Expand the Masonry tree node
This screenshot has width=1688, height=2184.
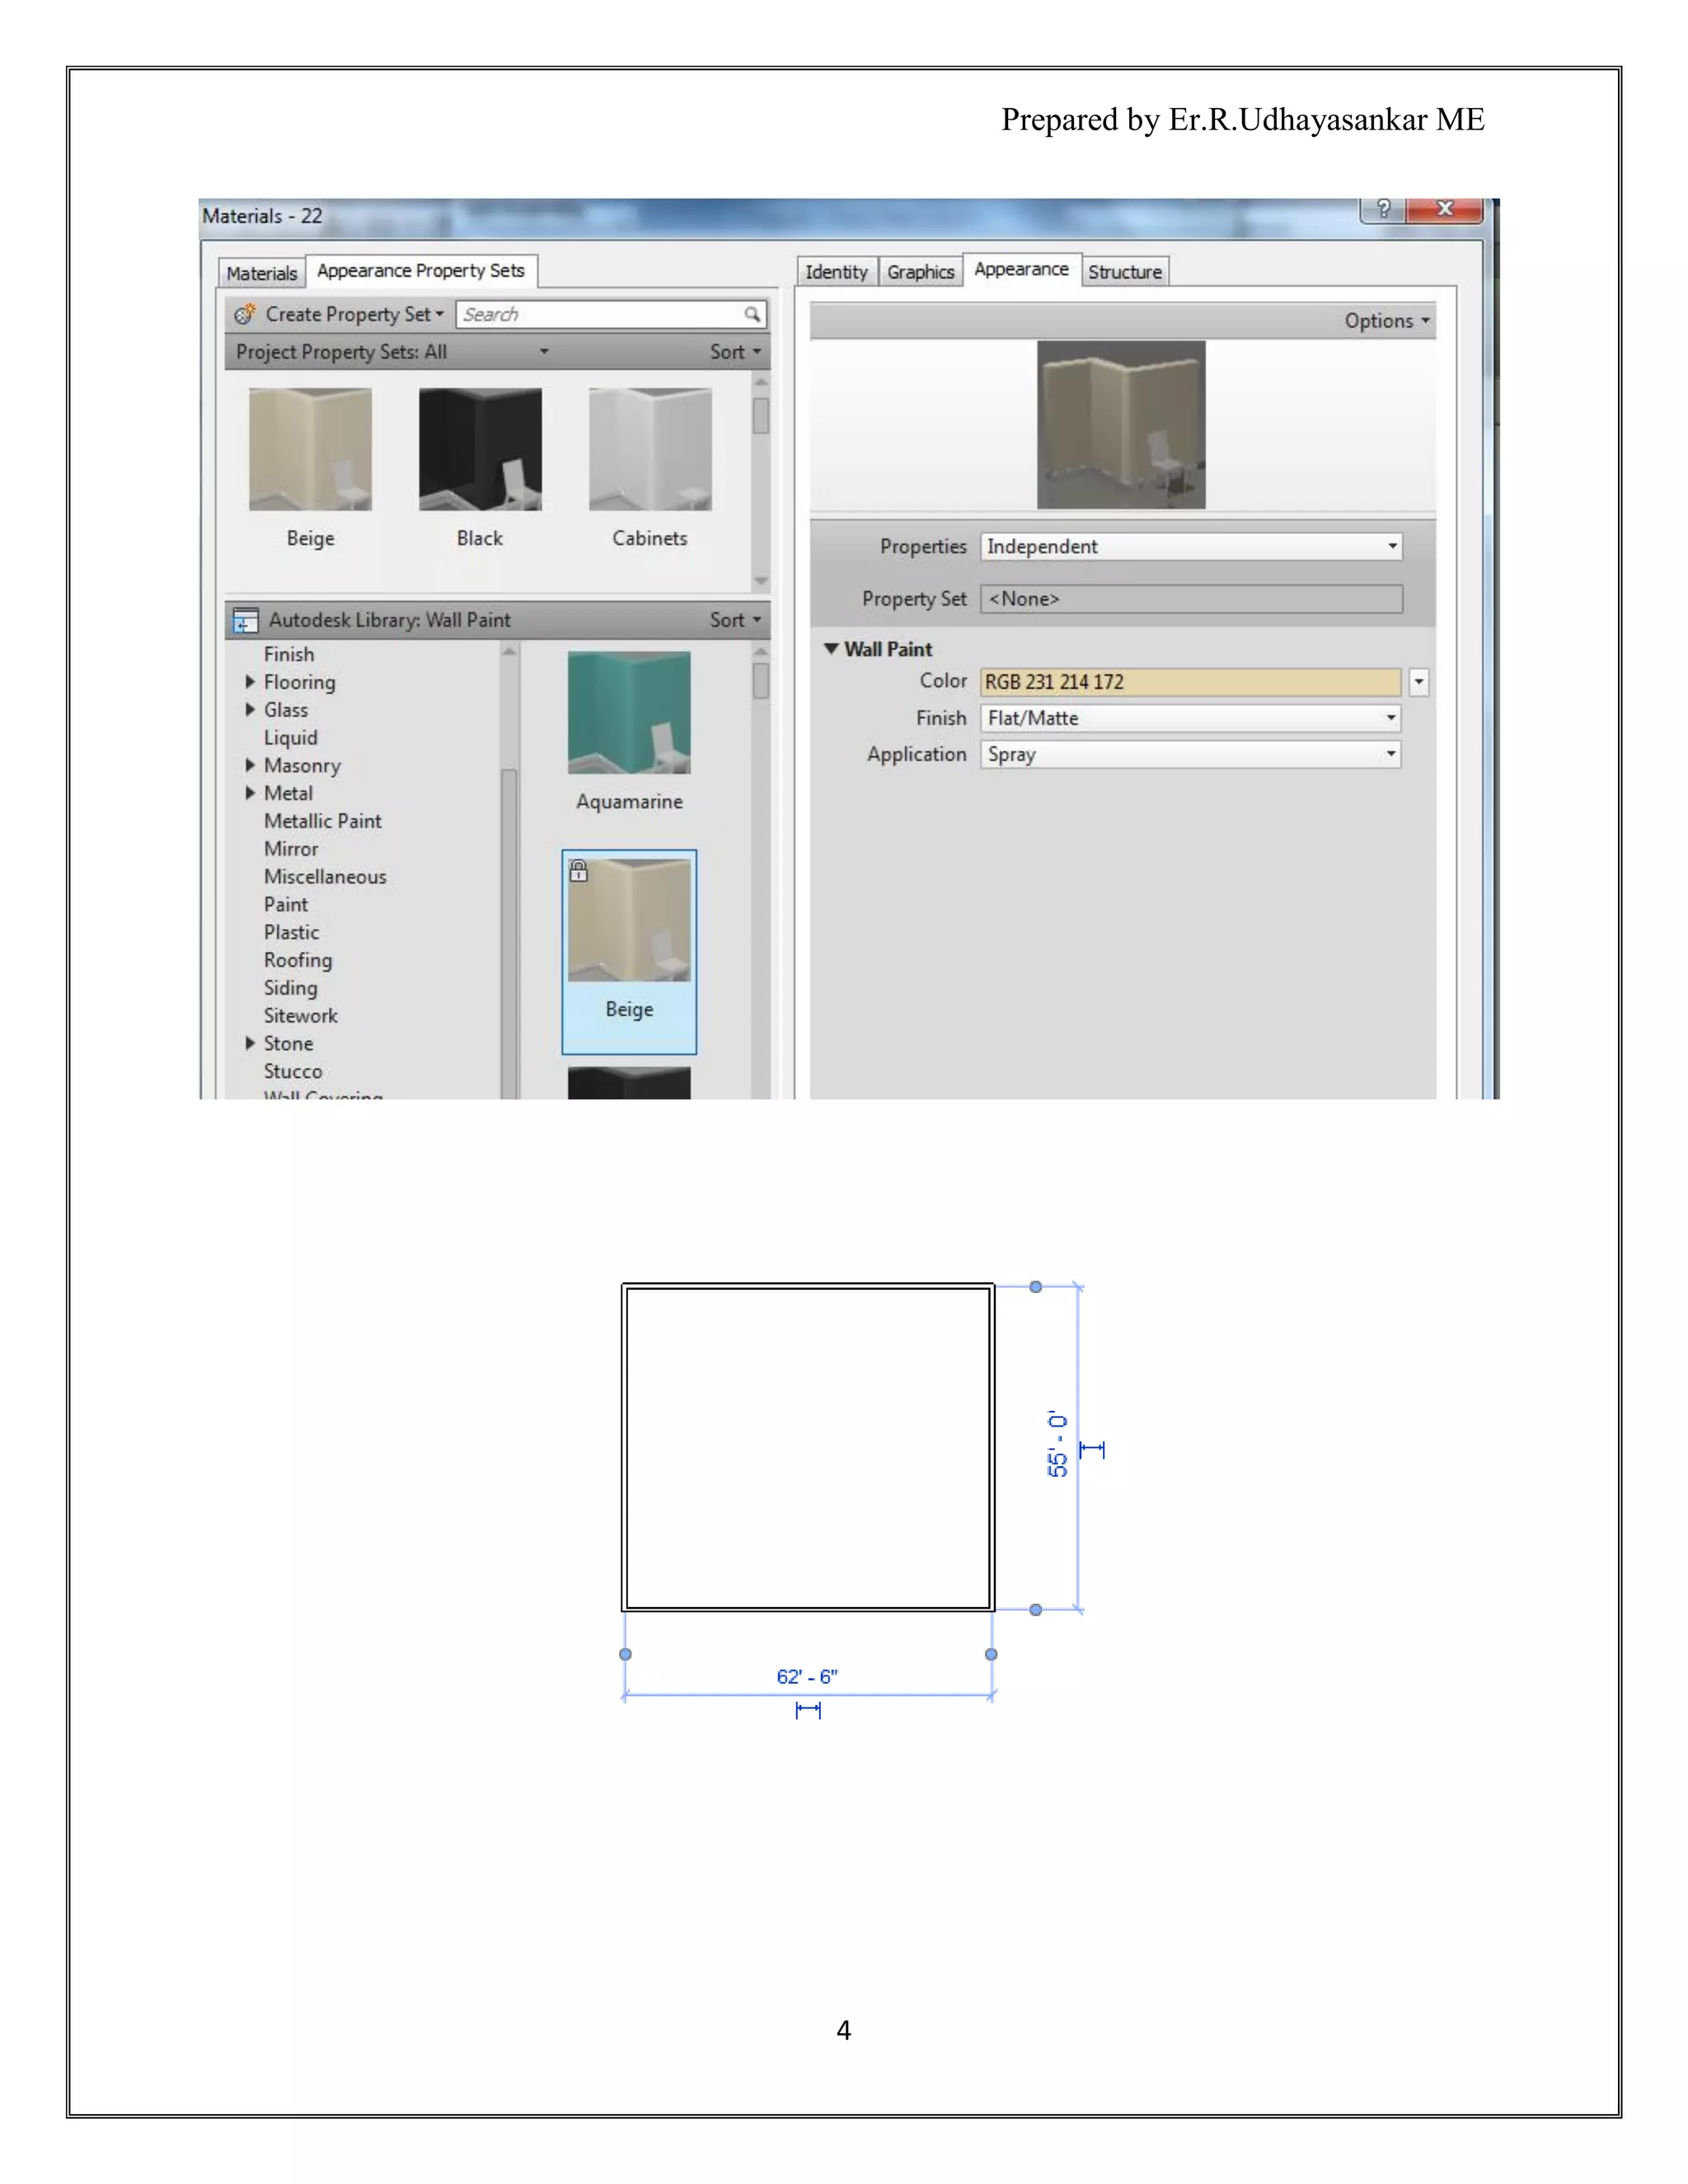coord(250,766)
